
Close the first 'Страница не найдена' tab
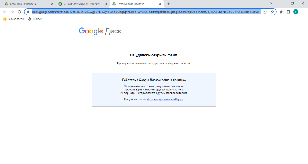tap(52, 4)
